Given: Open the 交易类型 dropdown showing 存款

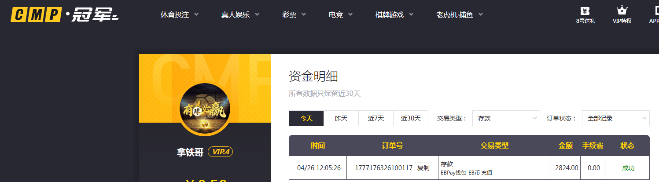Looking at the screenshot, I should (506, 118).
